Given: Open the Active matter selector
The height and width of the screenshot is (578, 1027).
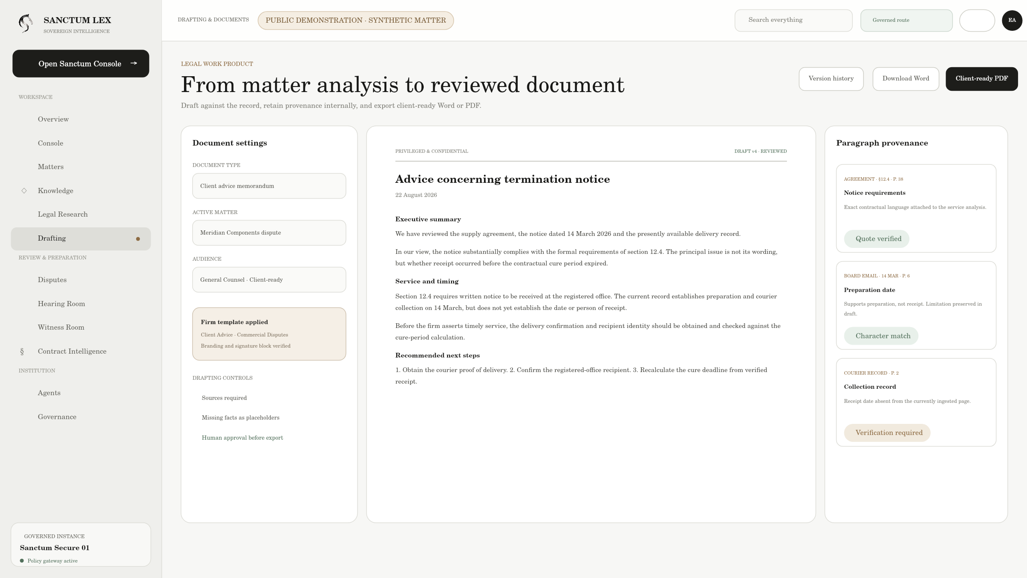Looking at the screenshot, I should coord(269,233).
